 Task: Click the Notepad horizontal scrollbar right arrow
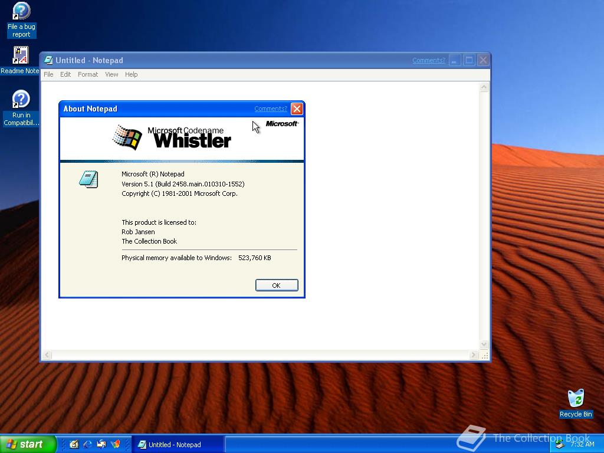click(x=474, y=354)
